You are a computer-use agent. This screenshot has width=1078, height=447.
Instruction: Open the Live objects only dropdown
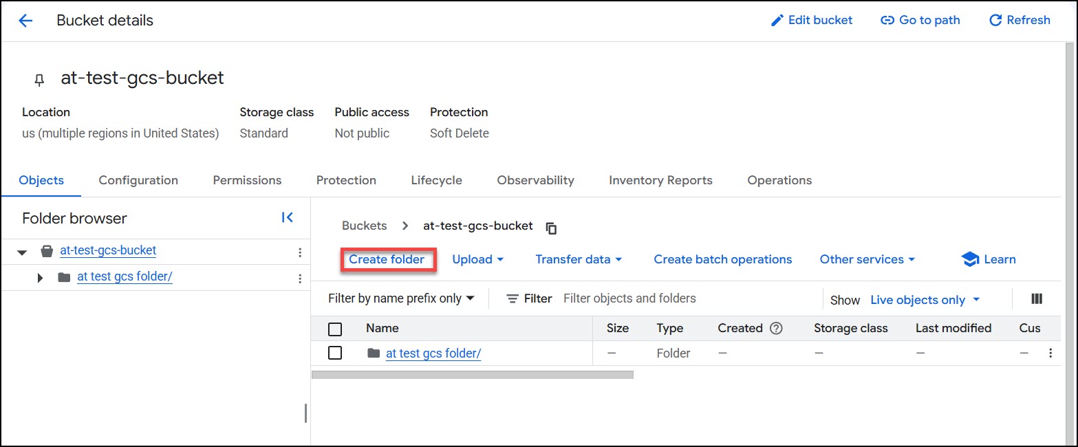pos(925,300)
